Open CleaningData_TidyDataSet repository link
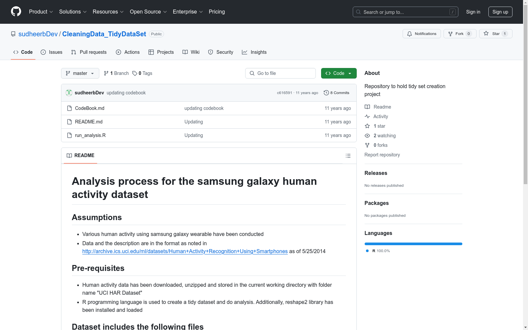The image size is (528, 330). (104, 34)
